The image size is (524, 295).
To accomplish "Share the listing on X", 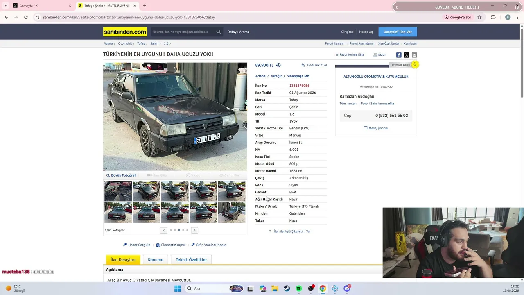I will [x=407, y=55].
